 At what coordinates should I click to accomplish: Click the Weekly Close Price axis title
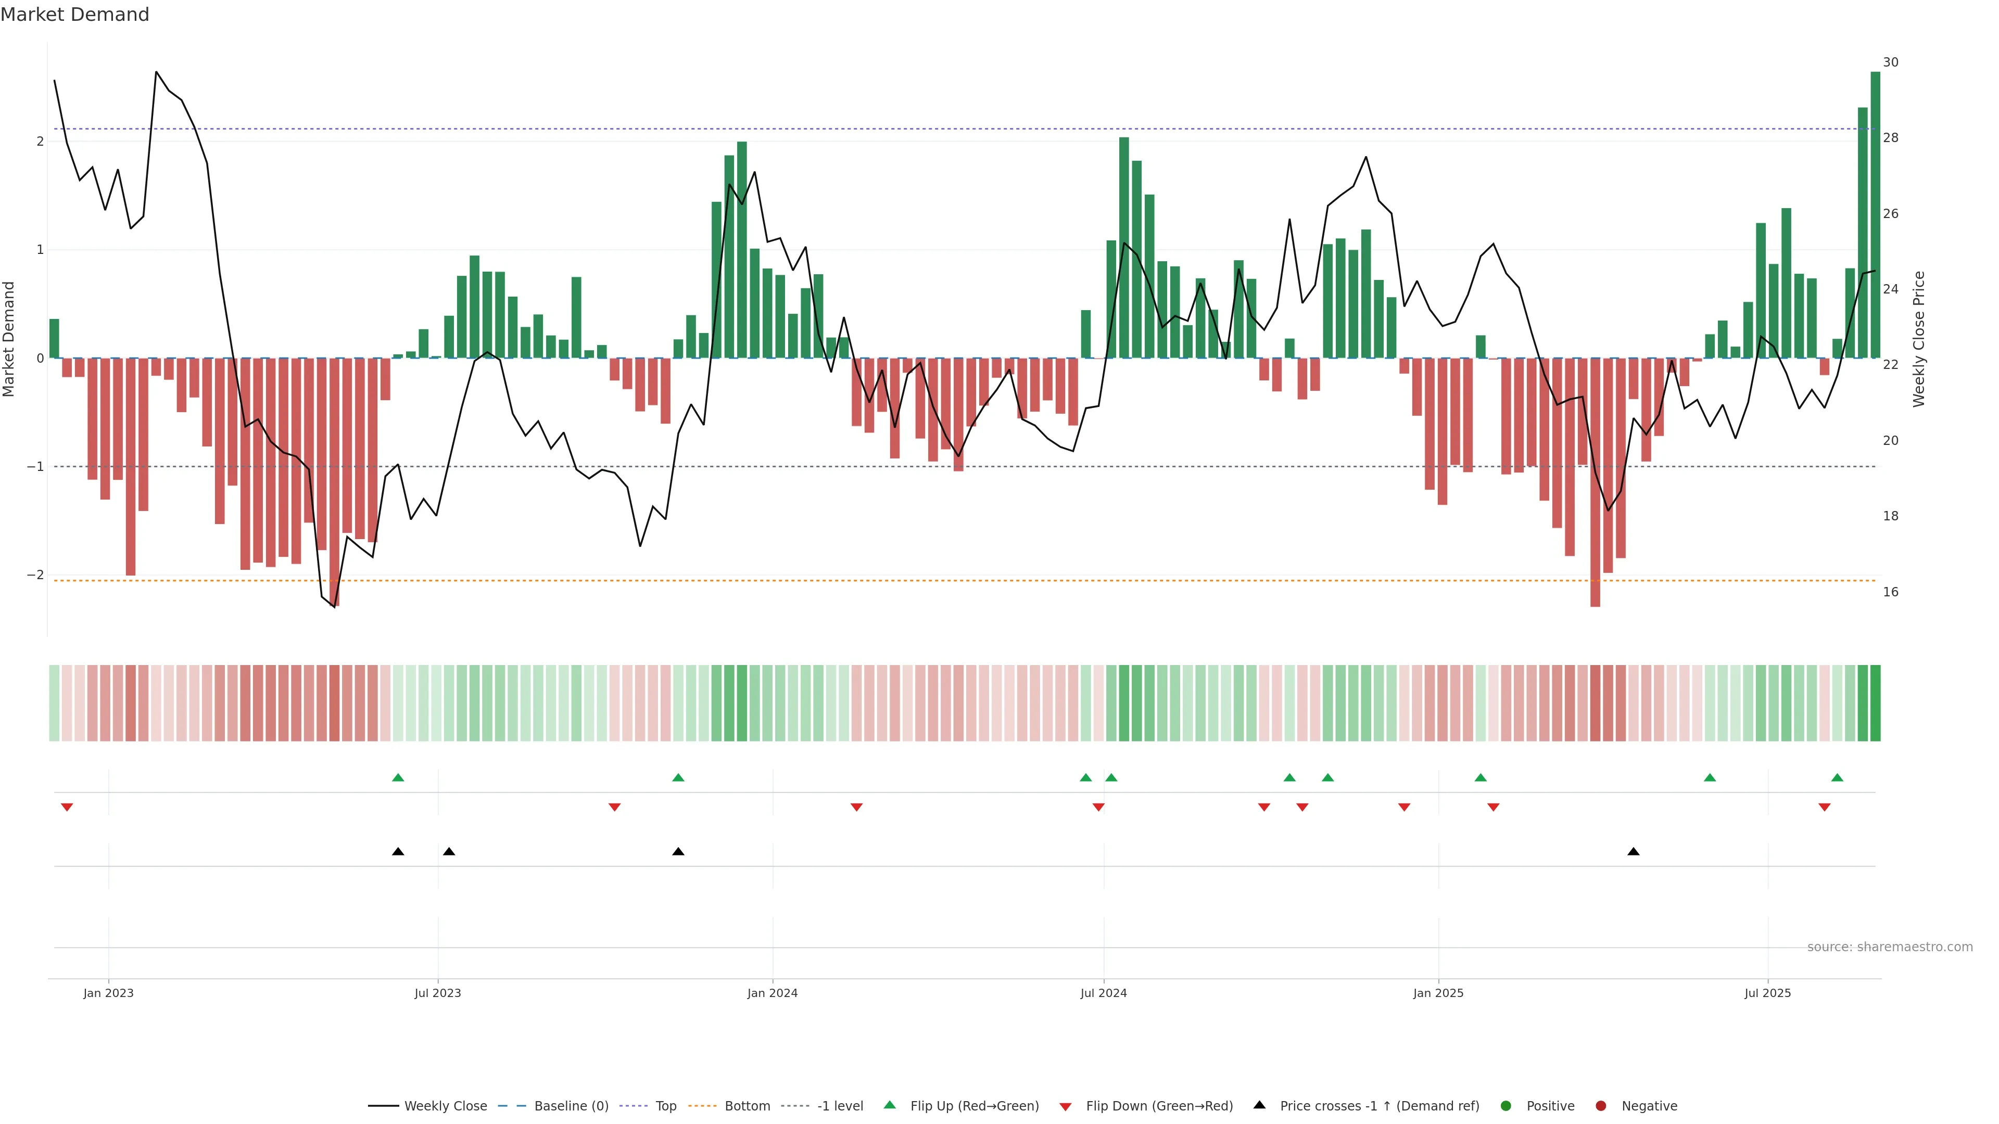click(1918, 339)
